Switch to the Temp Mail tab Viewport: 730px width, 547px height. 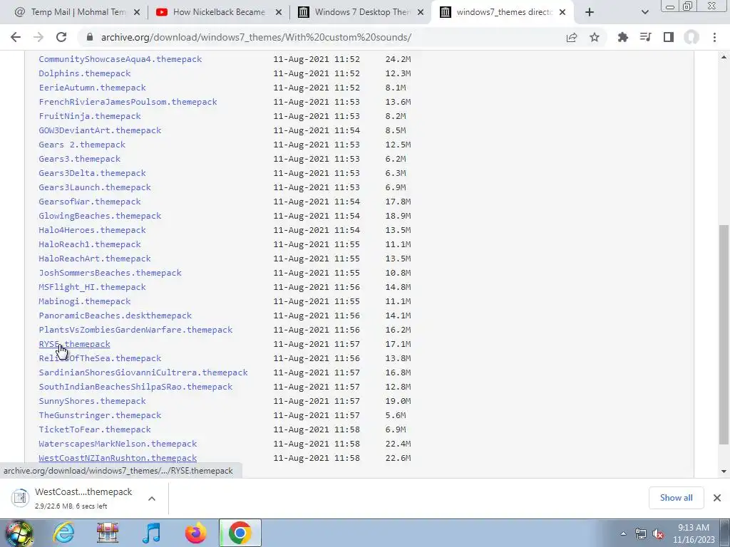click(77, 12)
